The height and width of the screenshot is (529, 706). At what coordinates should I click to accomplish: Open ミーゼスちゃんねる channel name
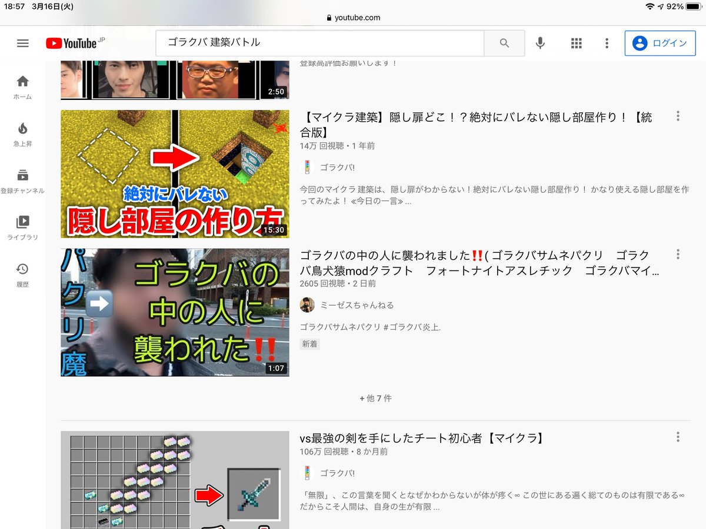[357, 305]
